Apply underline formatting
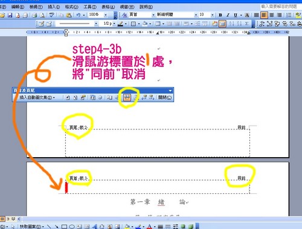Viewport: 302px width, 229px height. (x=236, y=15)
